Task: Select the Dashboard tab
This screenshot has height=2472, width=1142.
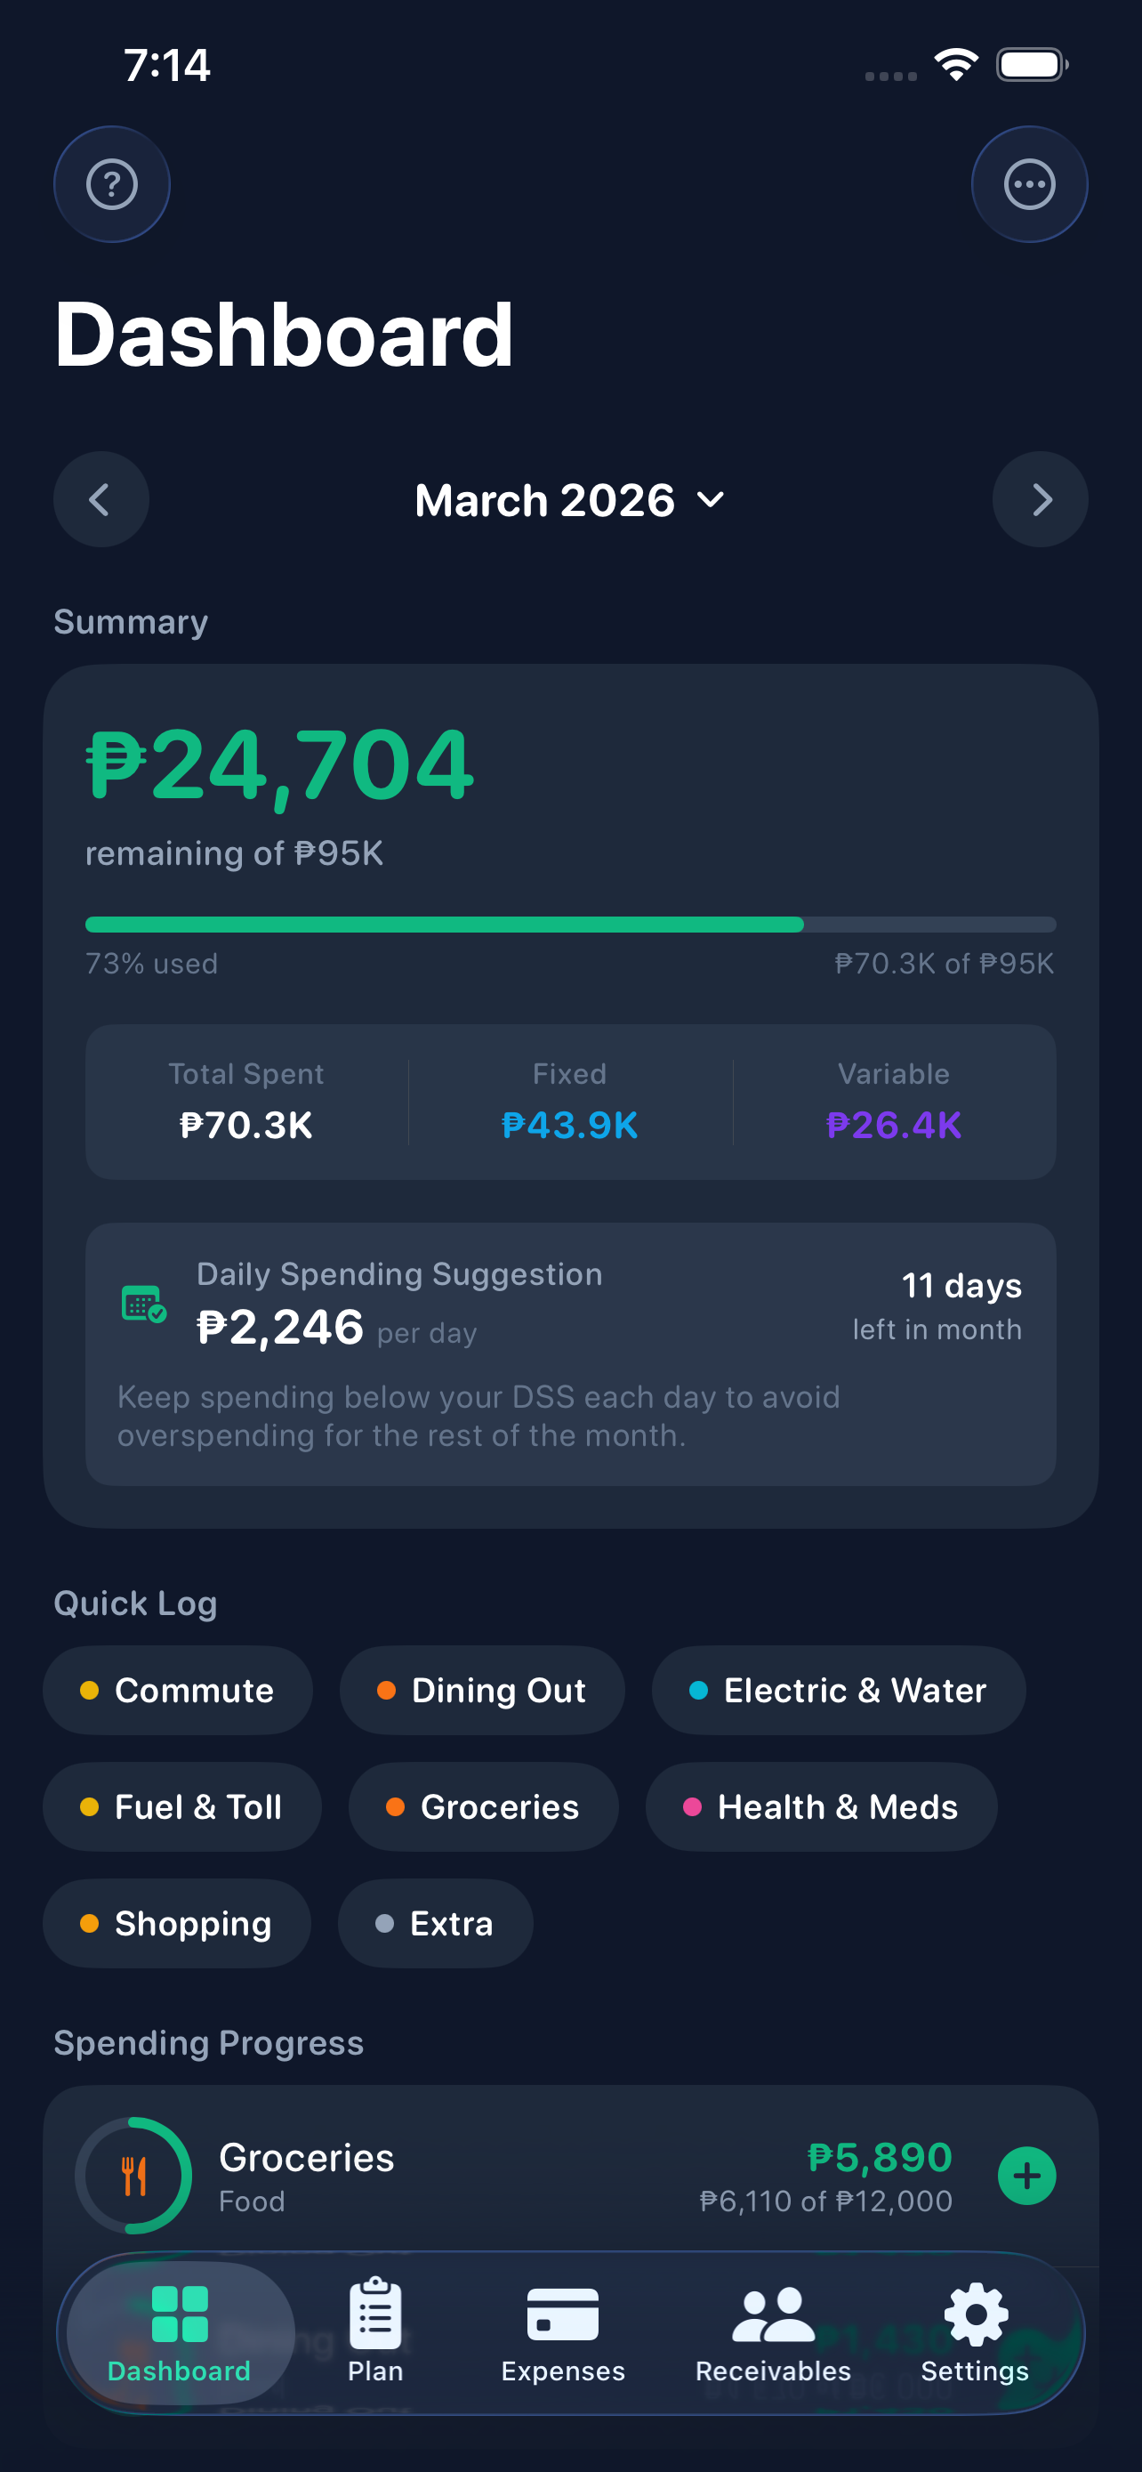Action: 180,2330
